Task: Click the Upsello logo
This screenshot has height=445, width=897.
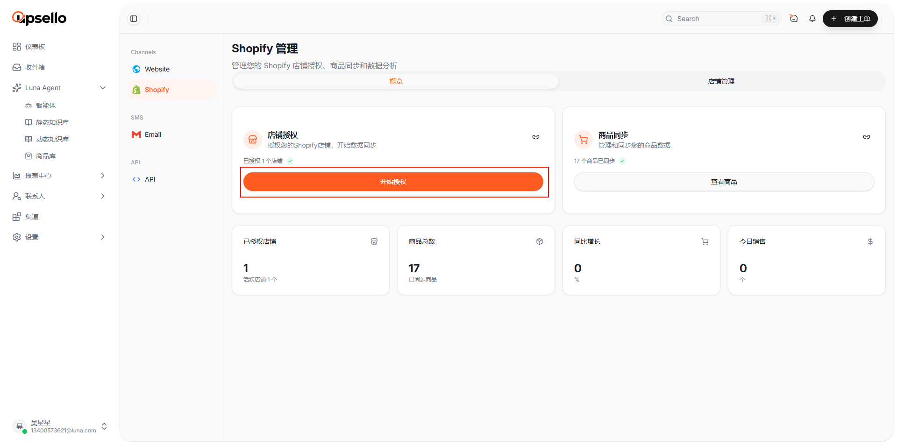Action: tap(39, 18)
